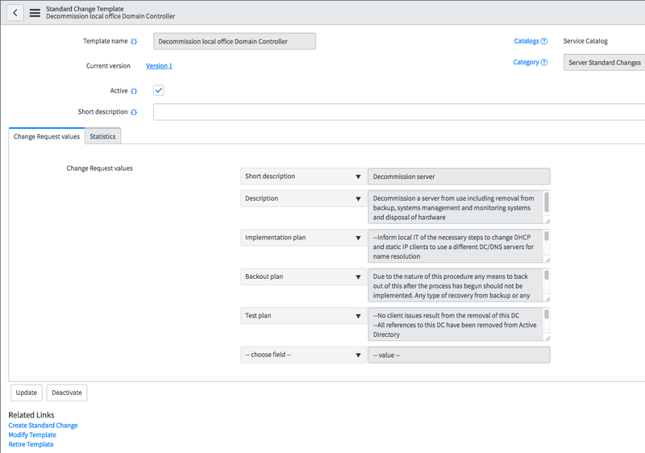Click the Decommission server value field
This screenshot has width=645, height=453.
coord(459,177)
